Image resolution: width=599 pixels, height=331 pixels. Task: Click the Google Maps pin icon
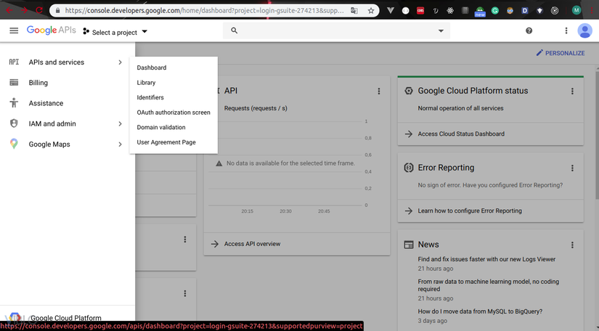[x=14, y=144]
